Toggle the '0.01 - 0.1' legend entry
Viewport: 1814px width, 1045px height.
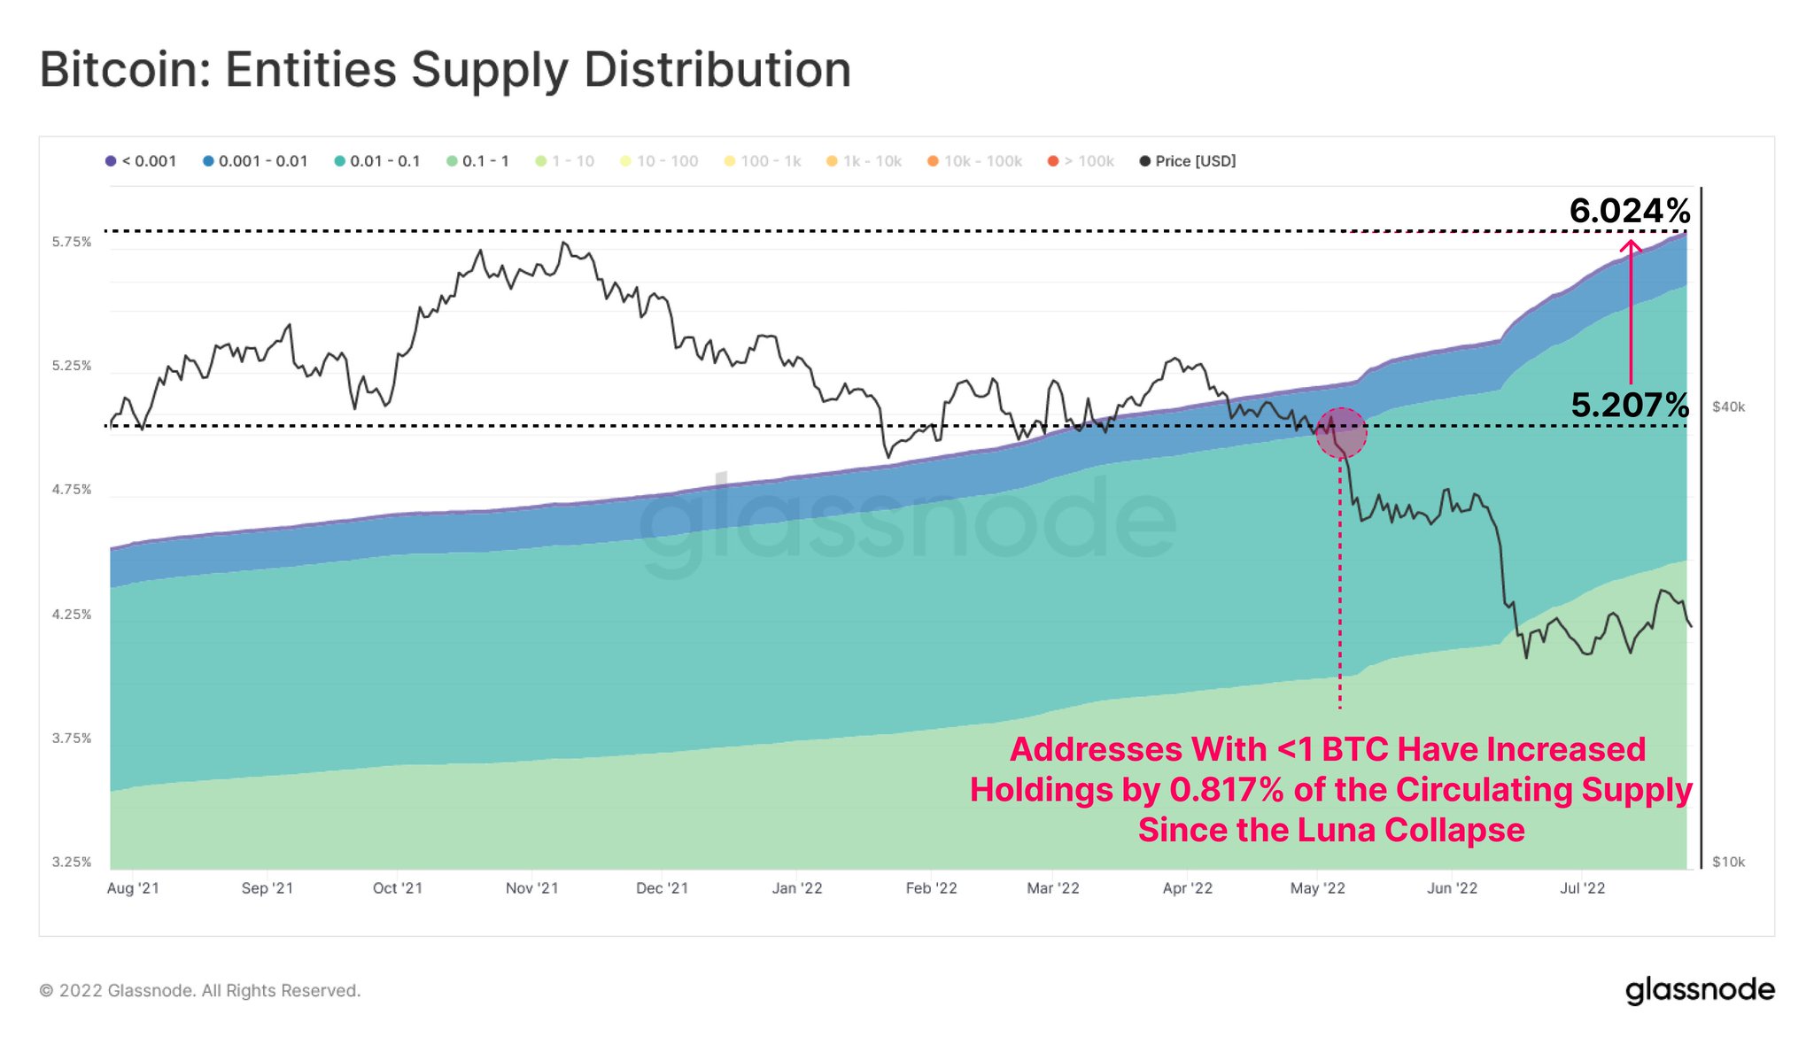[376, 161]
